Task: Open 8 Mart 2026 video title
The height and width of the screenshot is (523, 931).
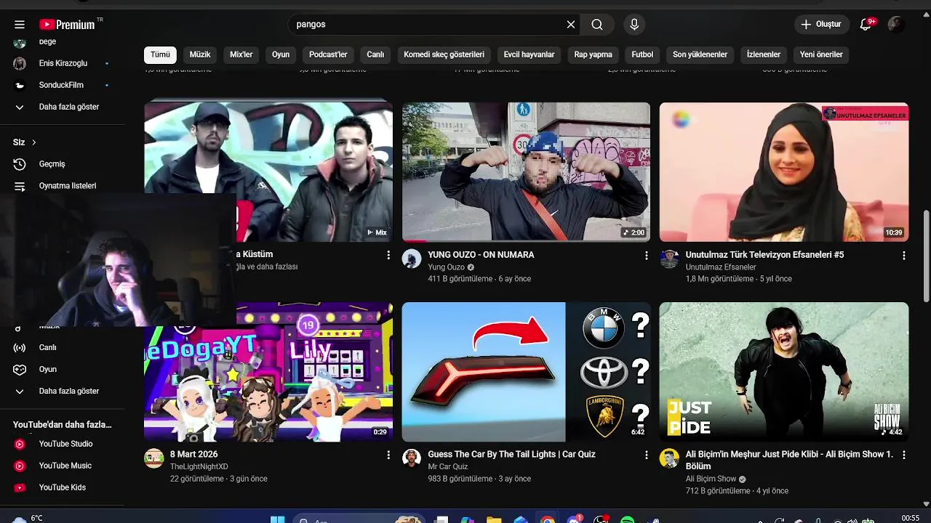Action: (193, 454)
